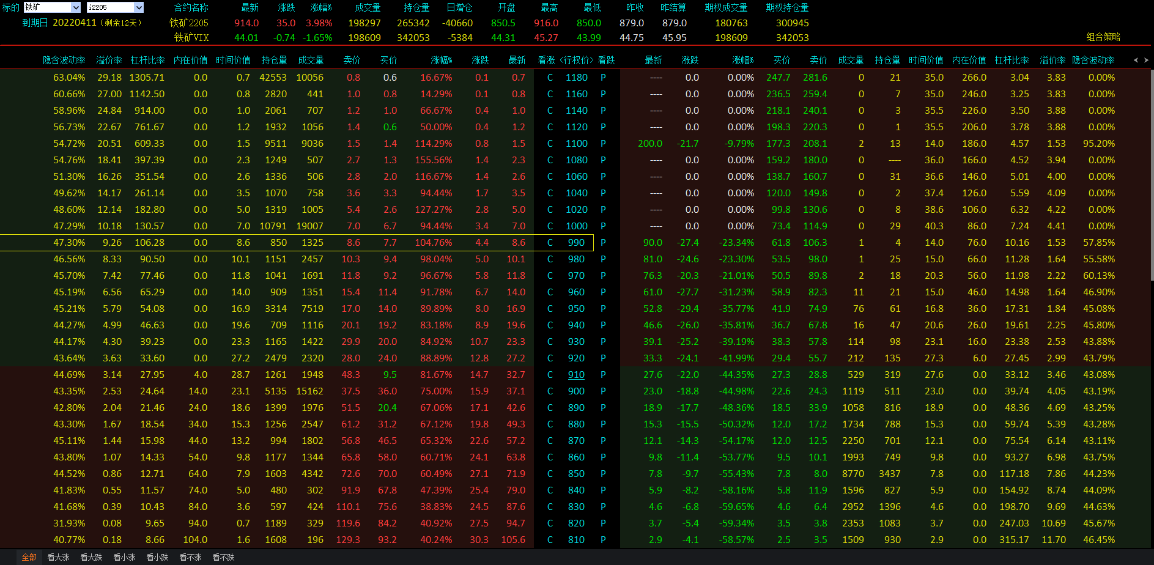The width and height of the screenshot is (1154, 565).
Task: Select the underlined 910 strike price
Action: (576, 374)
